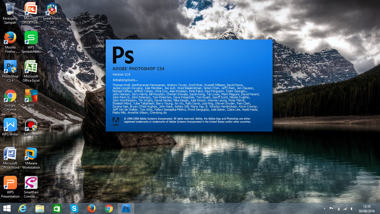Viewport: 380px width, 214px height.
Task: Click the credit name "Thomas Knoll"
Action: coord(121,85)
